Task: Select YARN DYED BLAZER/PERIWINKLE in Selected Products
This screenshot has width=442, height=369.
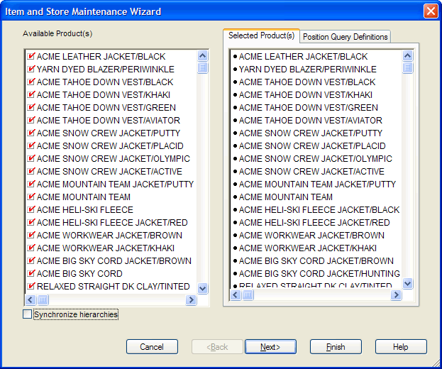Action: (307, 69)
